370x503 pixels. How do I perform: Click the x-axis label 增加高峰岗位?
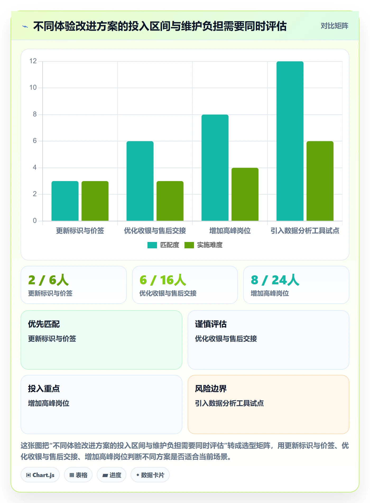point(230,231)
